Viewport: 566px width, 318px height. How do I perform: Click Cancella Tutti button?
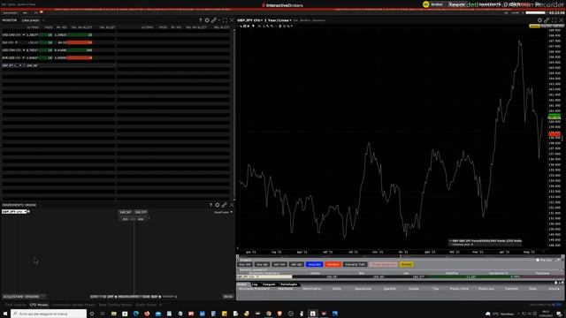[x=355, y=265]
